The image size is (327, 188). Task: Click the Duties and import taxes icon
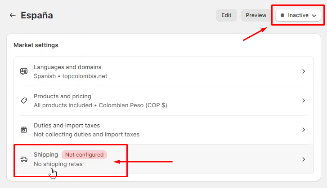tap(24, 130)
